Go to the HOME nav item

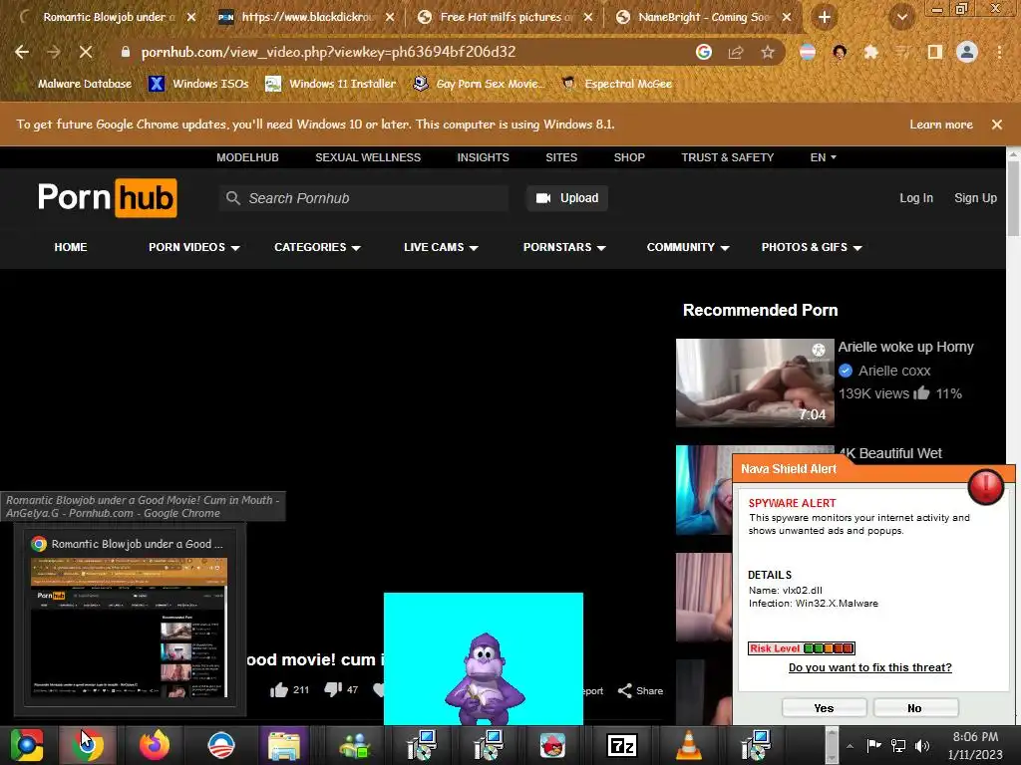(x=71, y=247)
